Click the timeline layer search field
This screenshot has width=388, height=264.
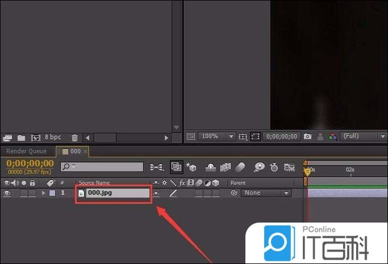[x=102, y=167]
